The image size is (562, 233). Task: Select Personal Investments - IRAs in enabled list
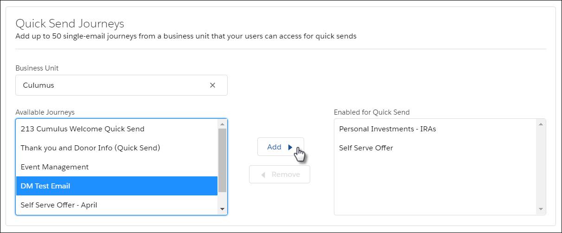tap(435, 129)
